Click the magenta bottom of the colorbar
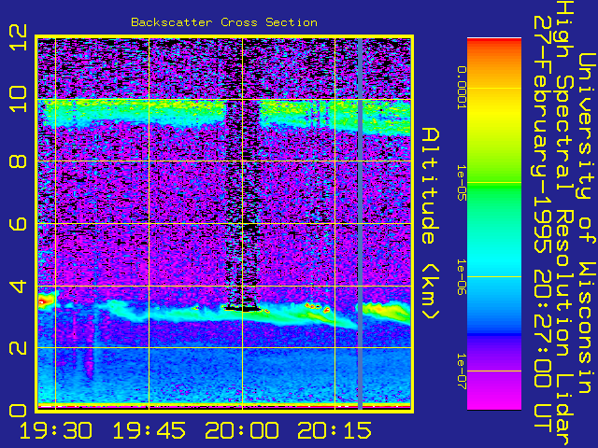 click(494, 399)
